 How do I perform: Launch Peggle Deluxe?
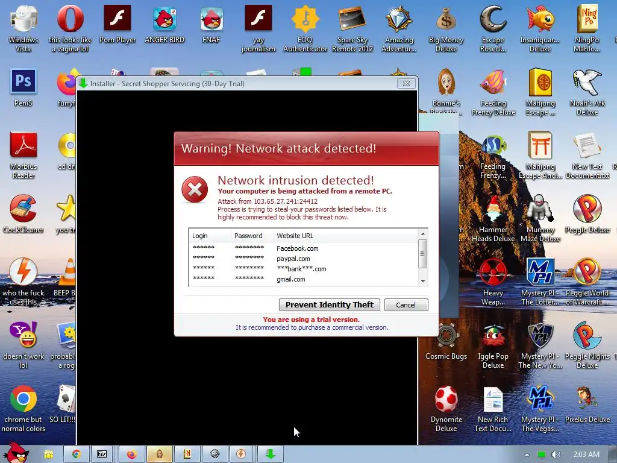pyautogui.click(x=587, y=214)
